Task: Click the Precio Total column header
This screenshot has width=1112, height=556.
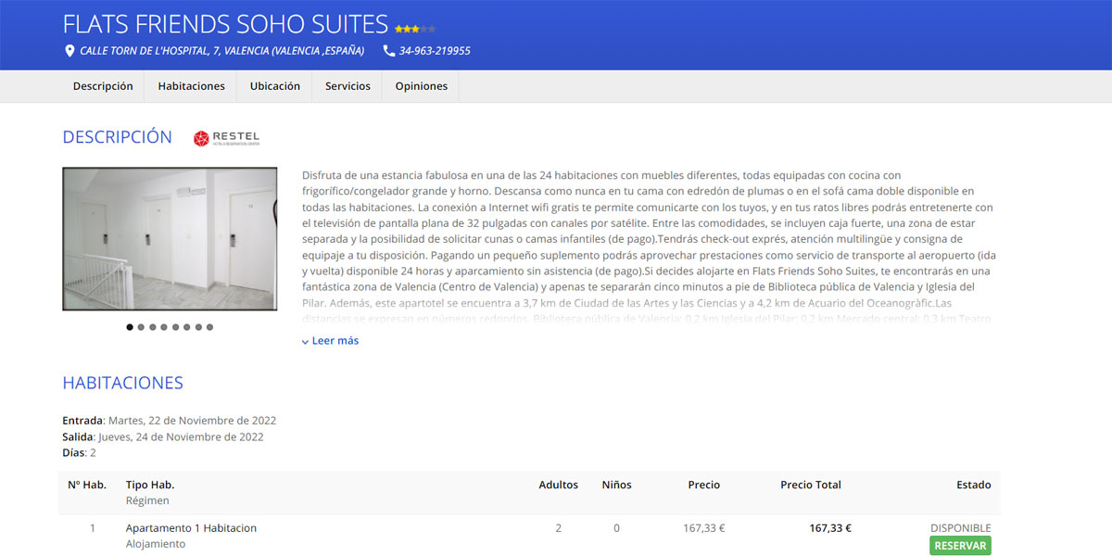Action: [x=811, y=485]
